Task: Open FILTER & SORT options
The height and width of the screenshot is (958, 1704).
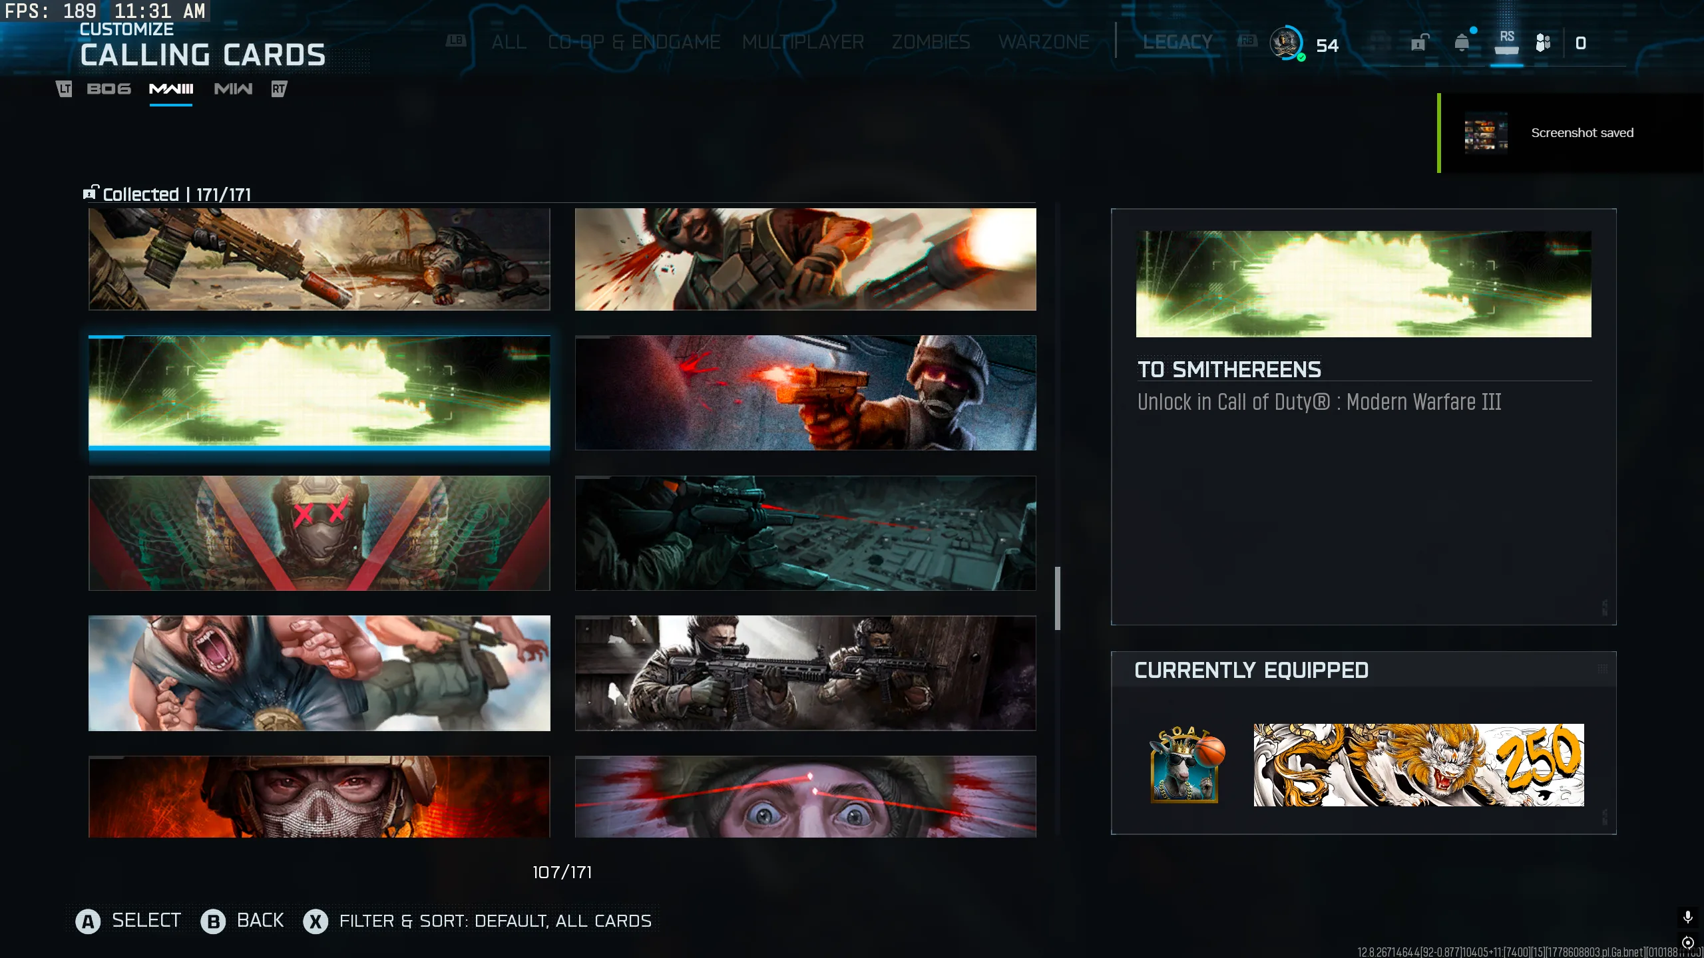Action: point(495,921)
